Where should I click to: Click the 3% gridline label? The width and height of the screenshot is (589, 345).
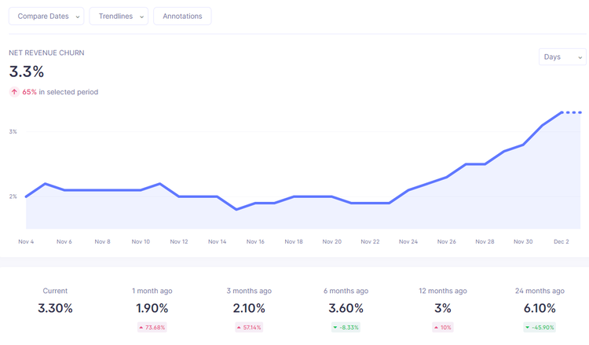tap(13, 131)
